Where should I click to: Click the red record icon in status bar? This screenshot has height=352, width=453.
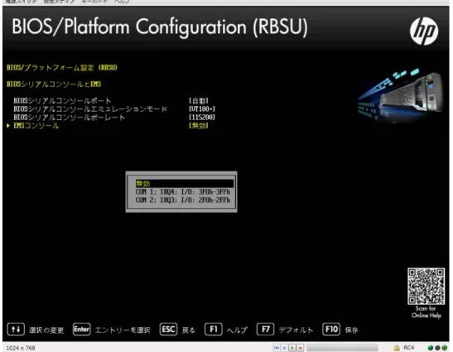click(x=300, y=348)
